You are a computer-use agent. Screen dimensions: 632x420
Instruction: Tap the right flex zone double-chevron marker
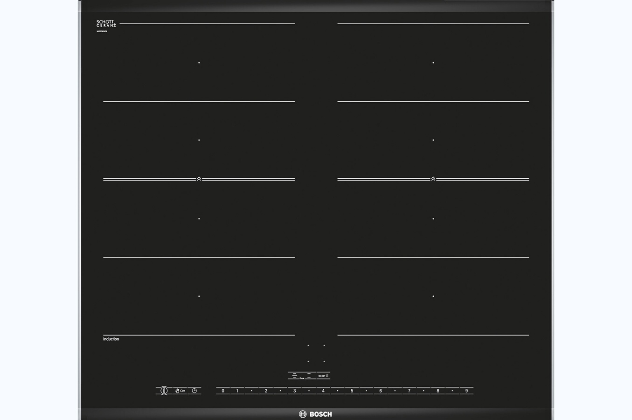[433, 179]
